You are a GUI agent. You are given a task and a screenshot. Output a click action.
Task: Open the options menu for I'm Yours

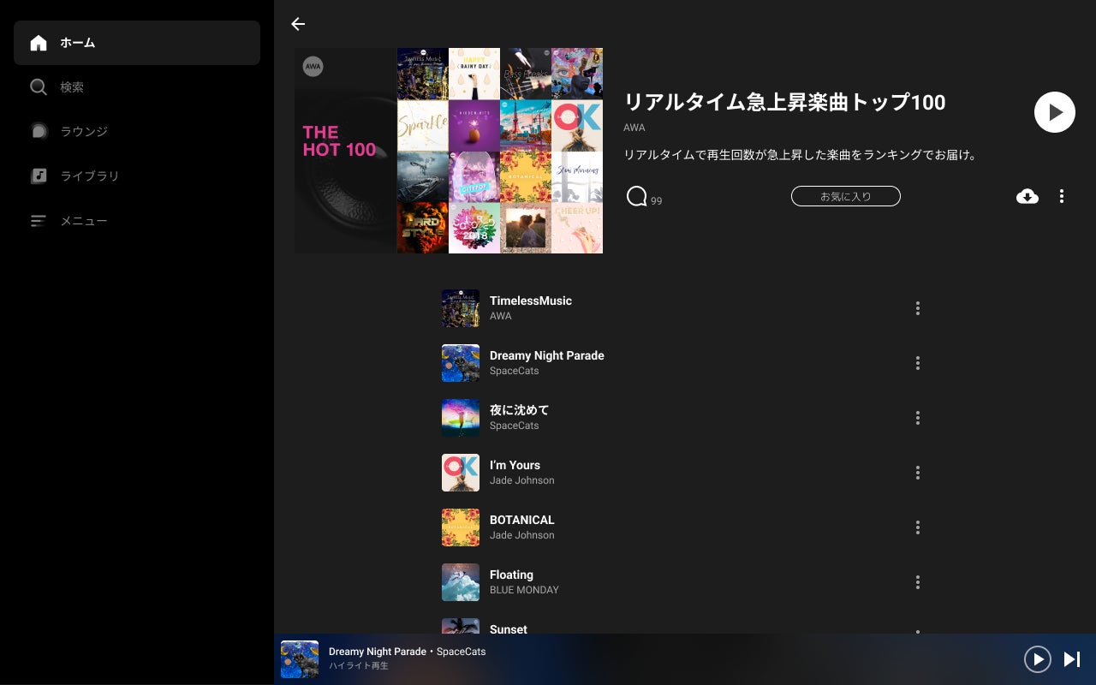918,473
